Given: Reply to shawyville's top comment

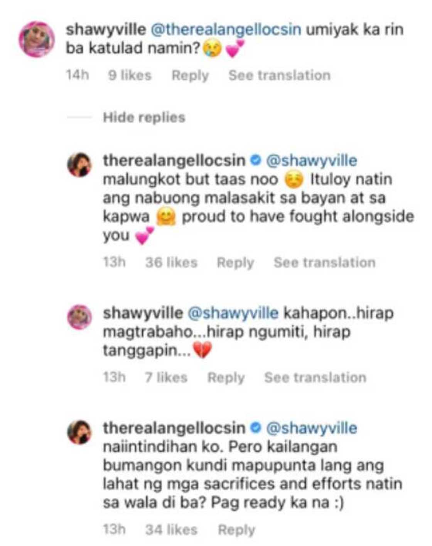Looking at the screenshot, I should point(190,75).
